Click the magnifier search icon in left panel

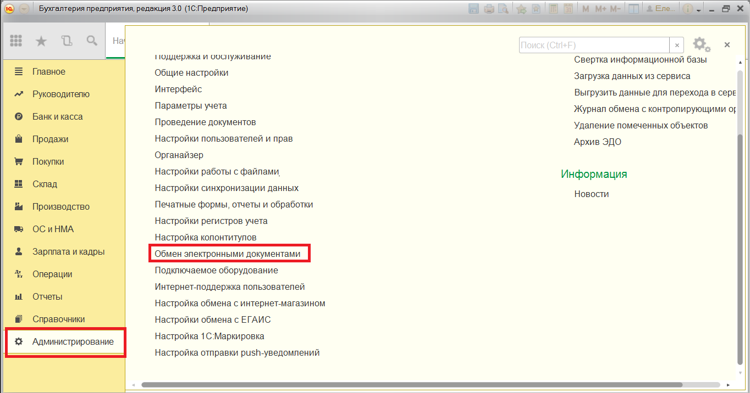pos(92,41)
